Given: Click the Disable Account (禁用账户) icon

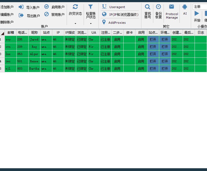Looking at the screenshot, I should click(x=46, y=14).
